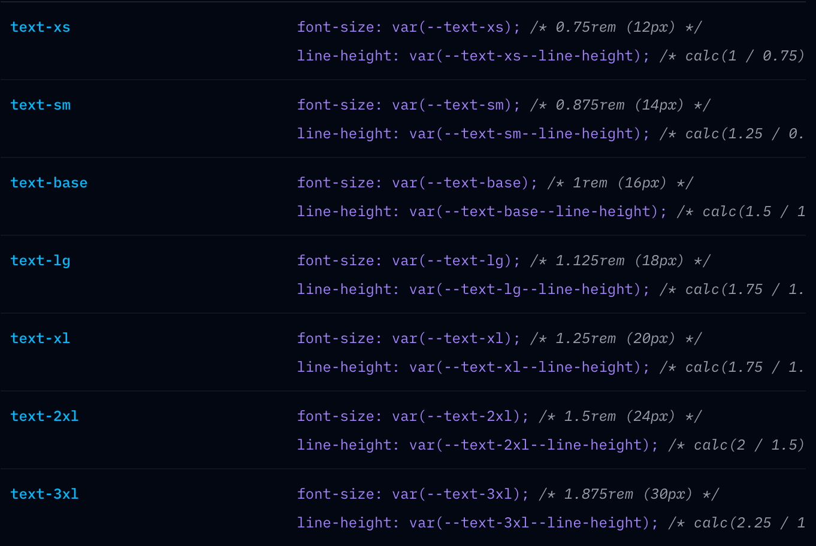Select the text-2xl class name

[44, 416]
